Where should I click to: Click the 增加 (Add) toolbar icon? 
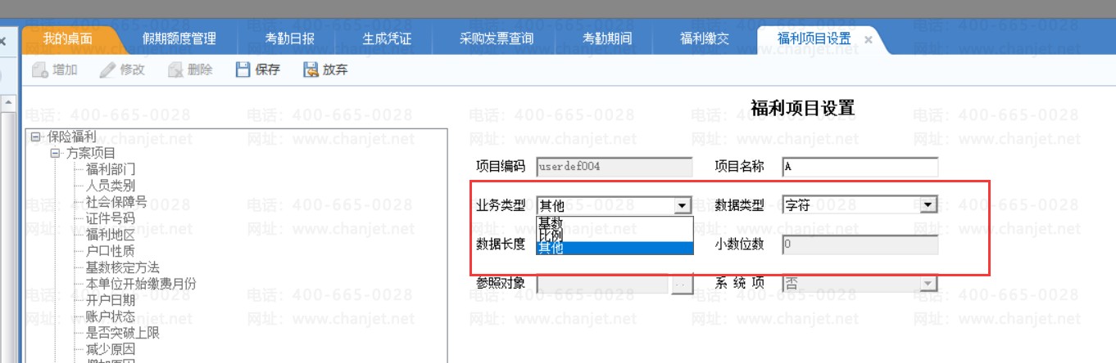pos(39,70)
